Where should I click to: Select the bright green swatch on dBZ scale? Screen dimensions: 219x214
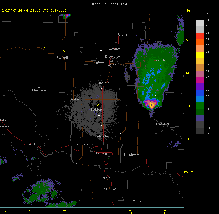200,106
